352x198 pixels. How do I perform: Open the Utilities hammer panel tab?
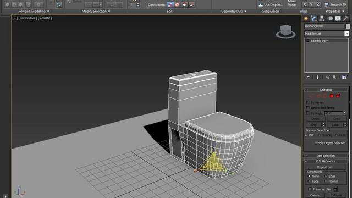coord(346,18)
